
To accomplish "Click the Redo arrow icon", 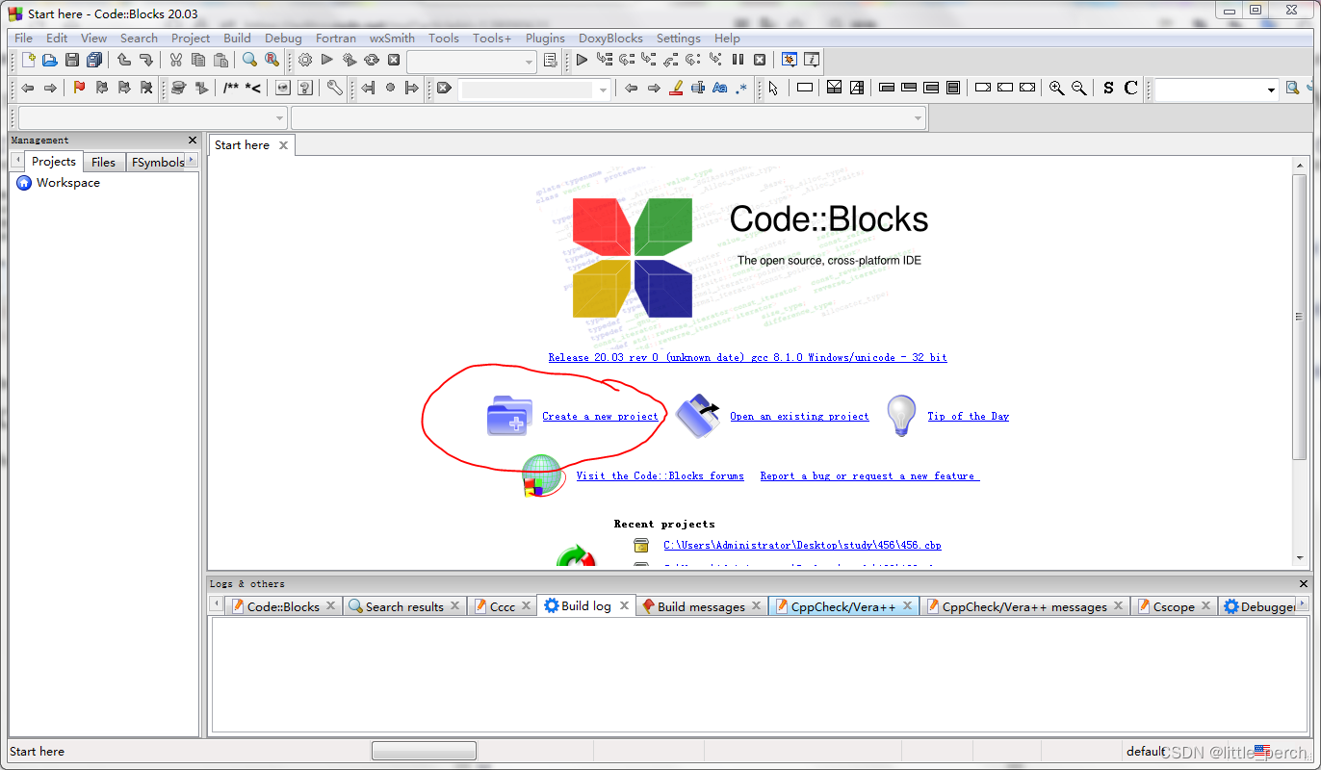I will pos(145,60).
